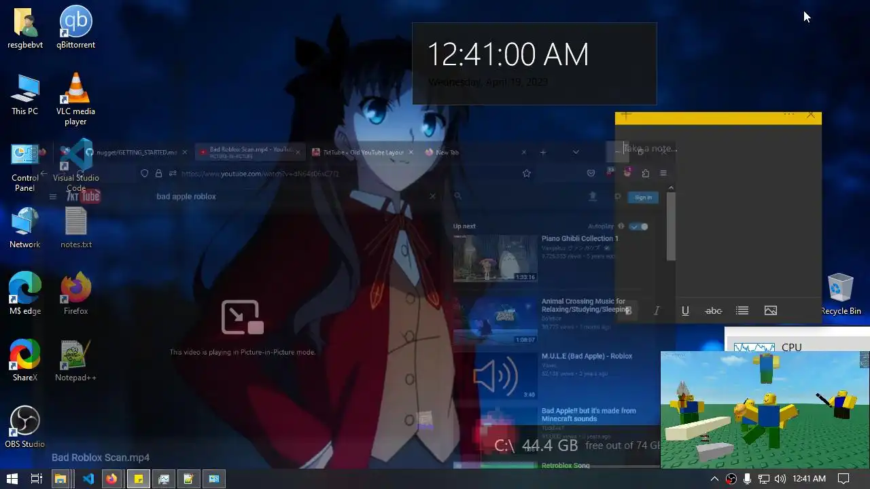Launch Firefox from the desktop shortcut
This screenshot has height=489, width=870.
point(75,294)
